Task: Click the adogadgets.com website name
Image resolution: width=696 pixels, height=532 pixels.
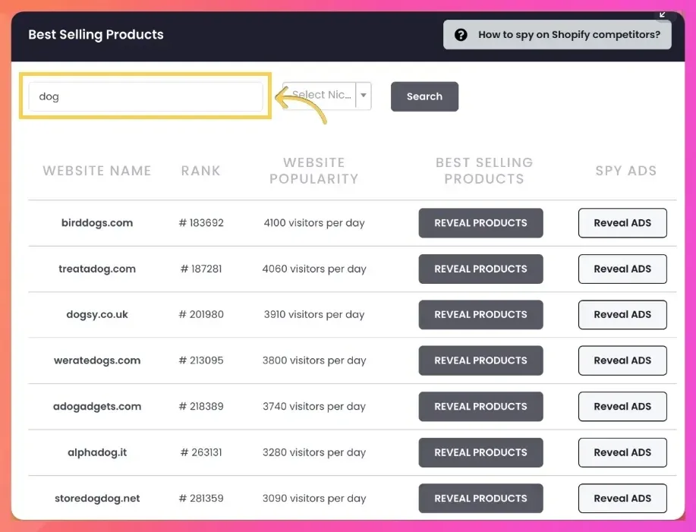Action: point(97,407)
